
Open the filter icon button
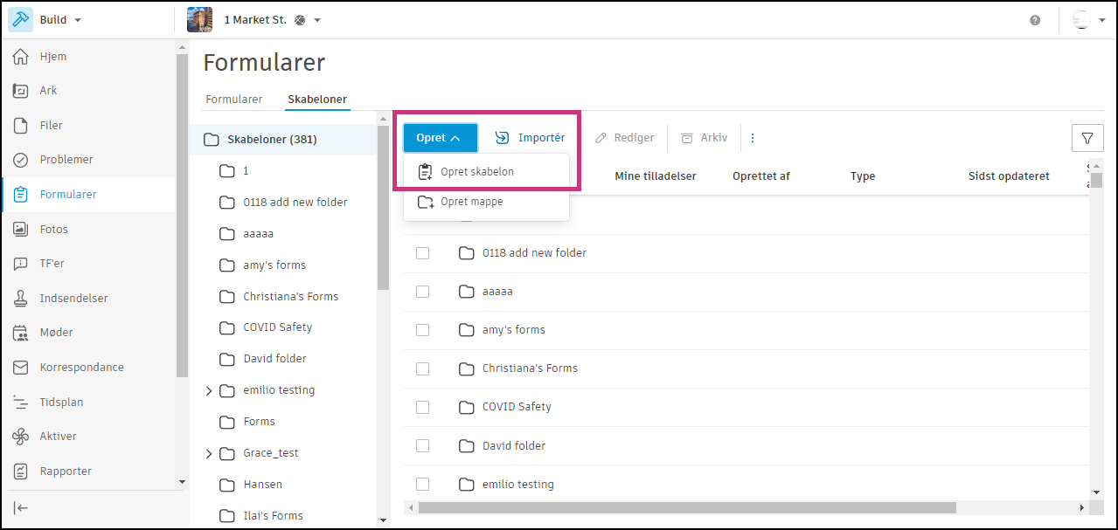[x=1087, y=138]
